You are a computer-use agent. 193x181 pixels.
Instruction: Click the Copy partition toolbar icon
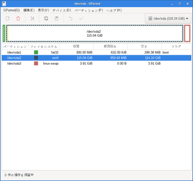[46, 19]
